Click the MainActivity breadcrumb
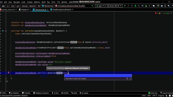 pos(48,6)
